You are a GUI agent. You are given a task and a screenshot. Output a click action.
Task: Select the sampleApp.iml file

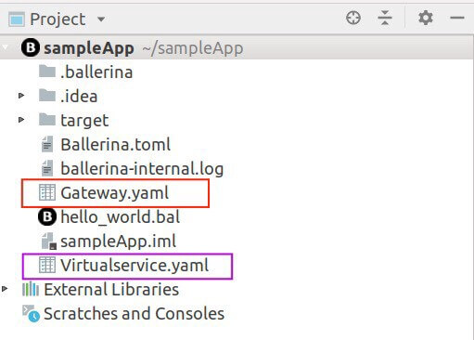click(x=109, y=241)
